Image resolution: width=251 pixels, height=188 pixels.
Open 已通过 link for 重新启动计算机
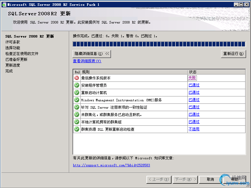(194, 92)
